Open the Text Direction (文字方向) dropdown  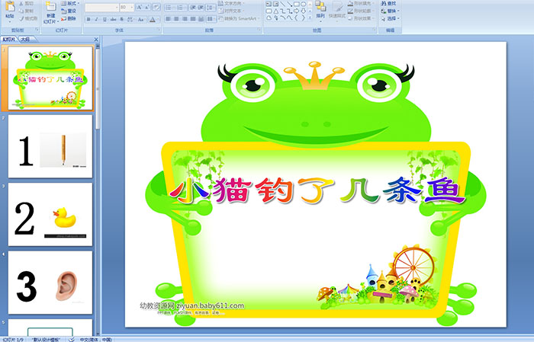tap(231, 3)
